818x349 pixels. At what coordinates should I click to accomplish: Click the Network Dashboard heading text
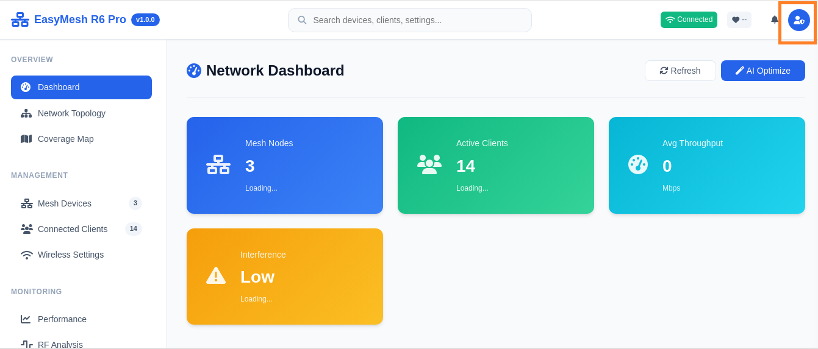[275, 71]
